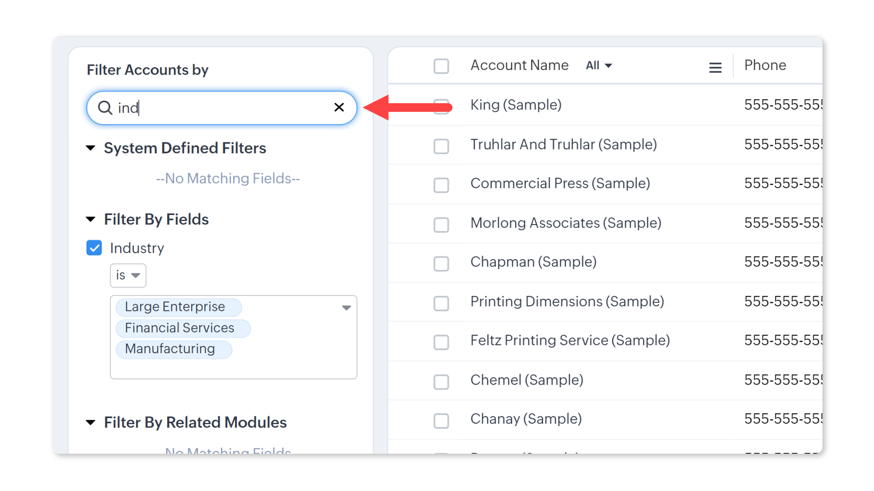Open the column options hamburger menu
This screenshot has height=491, width=874.
715,68
